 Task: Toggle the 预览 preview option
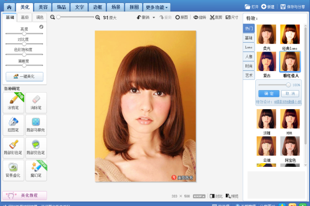(233, 196)
